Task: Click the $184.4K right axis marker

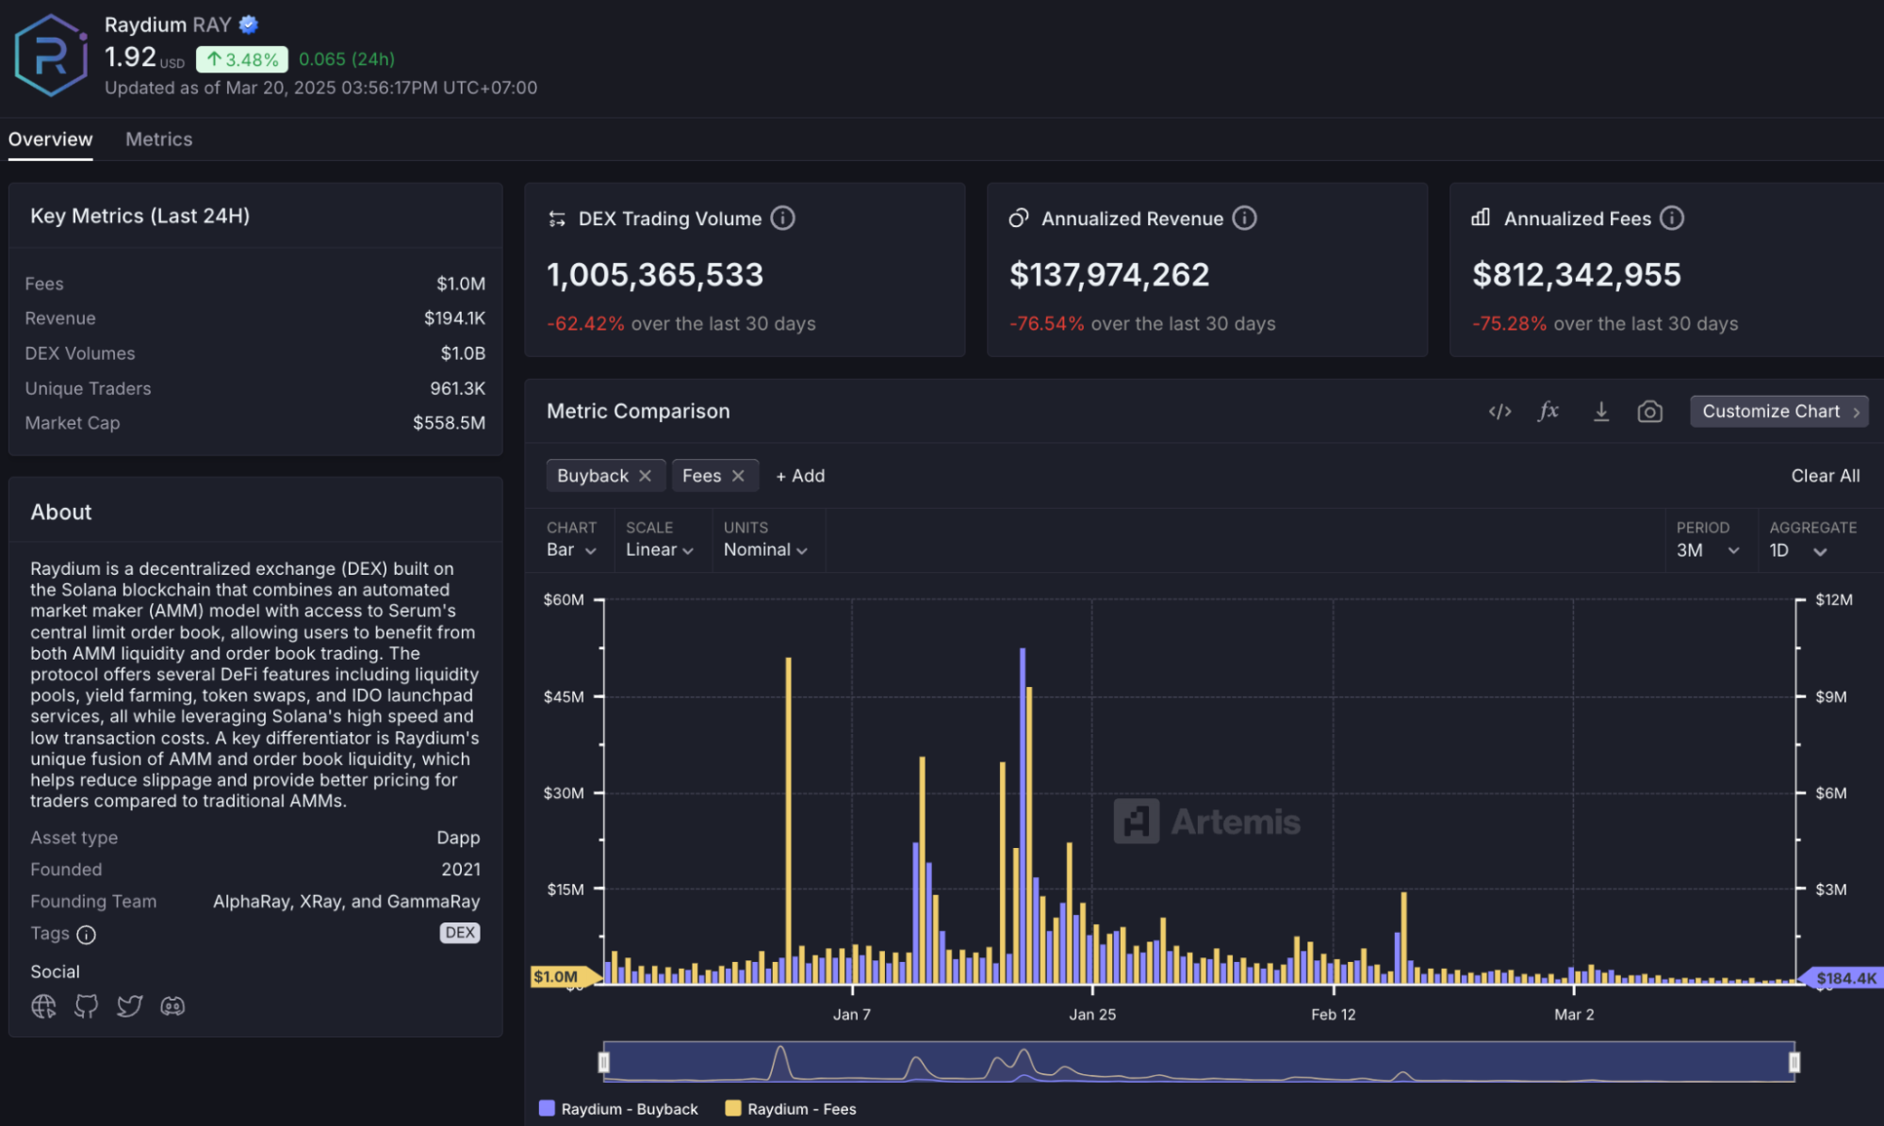Action: point(1841,978)
